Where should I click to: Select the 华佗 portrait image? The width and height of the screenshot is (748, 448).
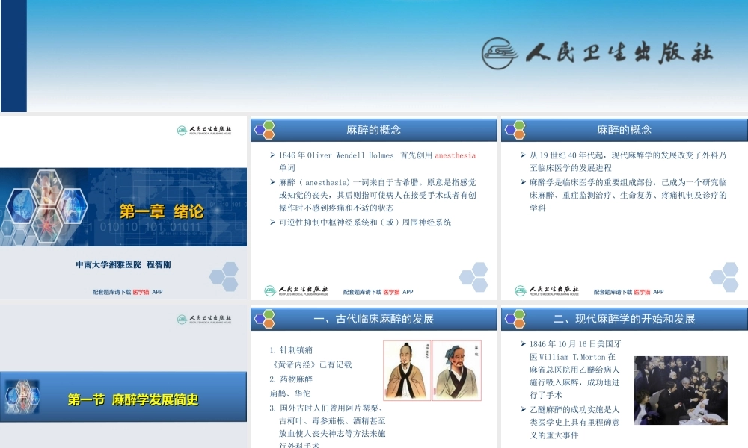click(457, 370)
